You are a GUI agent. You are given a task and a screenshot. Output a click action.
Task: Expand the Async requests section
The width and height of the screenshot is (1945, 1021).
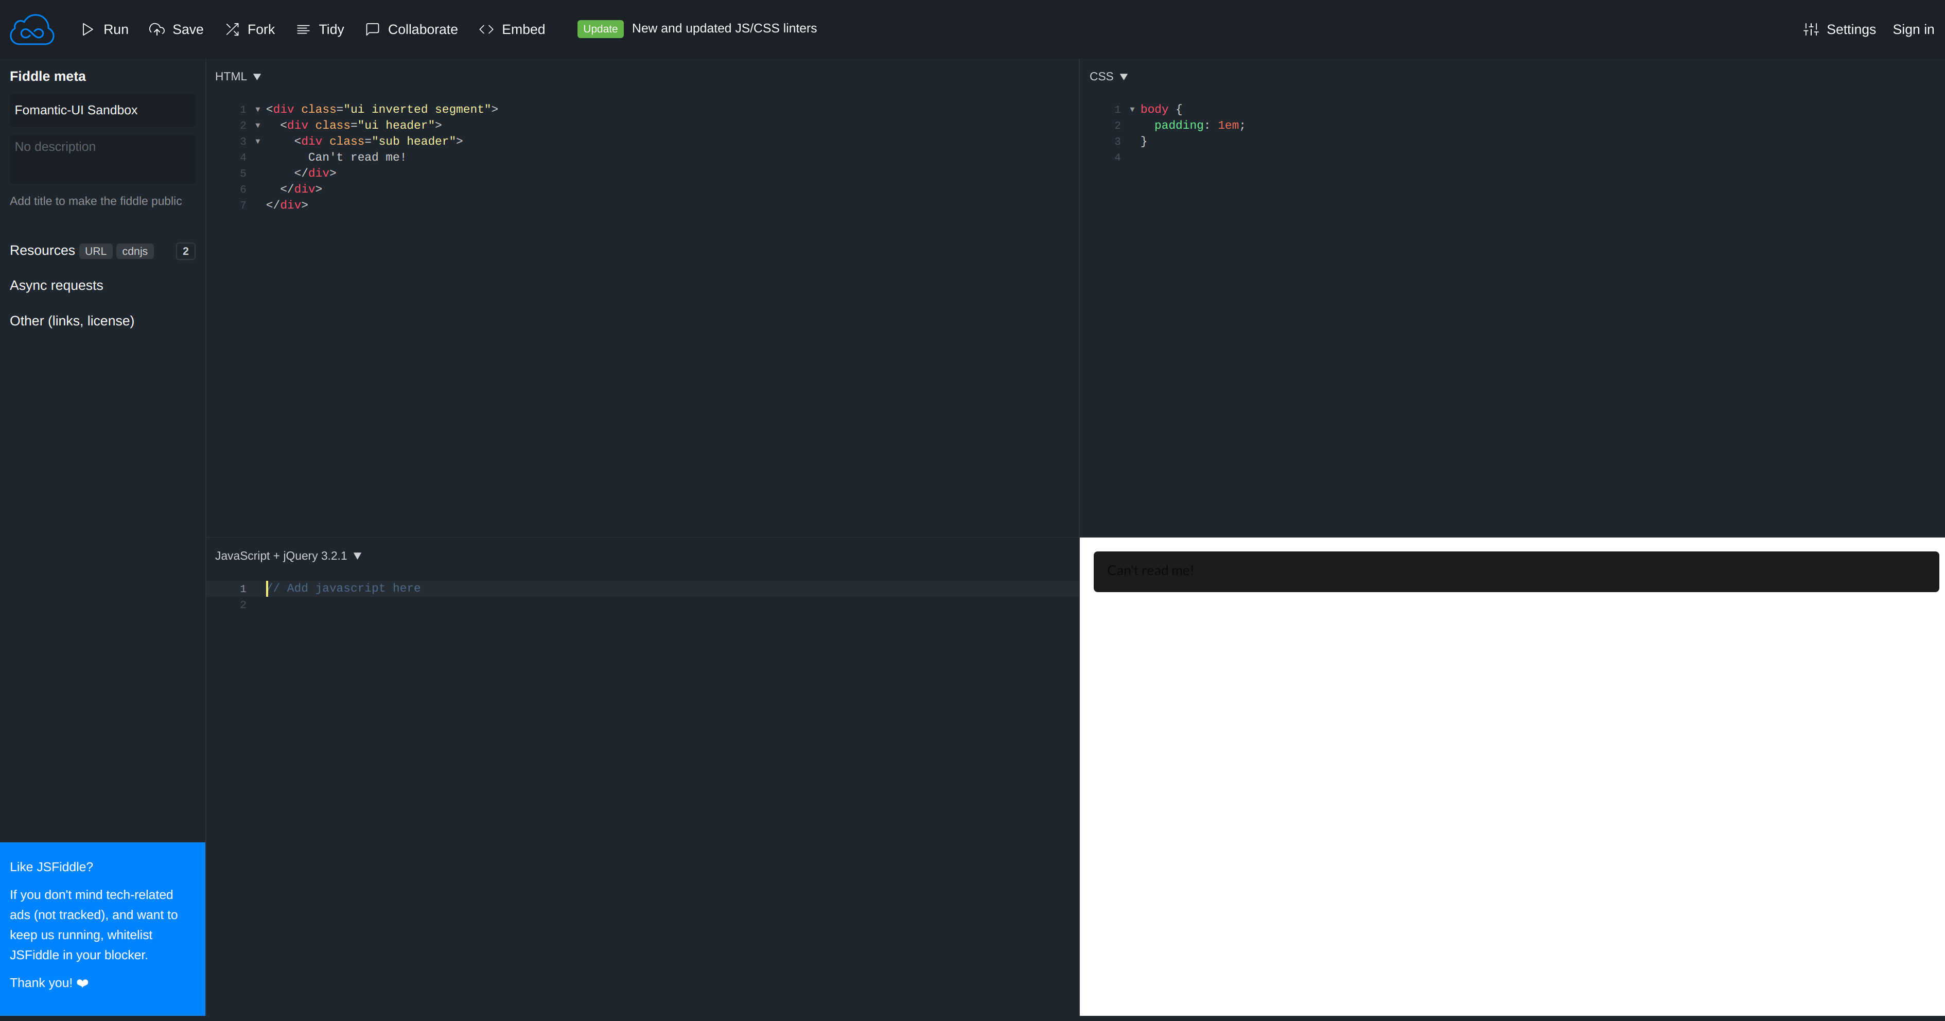[x=57, y=285]
